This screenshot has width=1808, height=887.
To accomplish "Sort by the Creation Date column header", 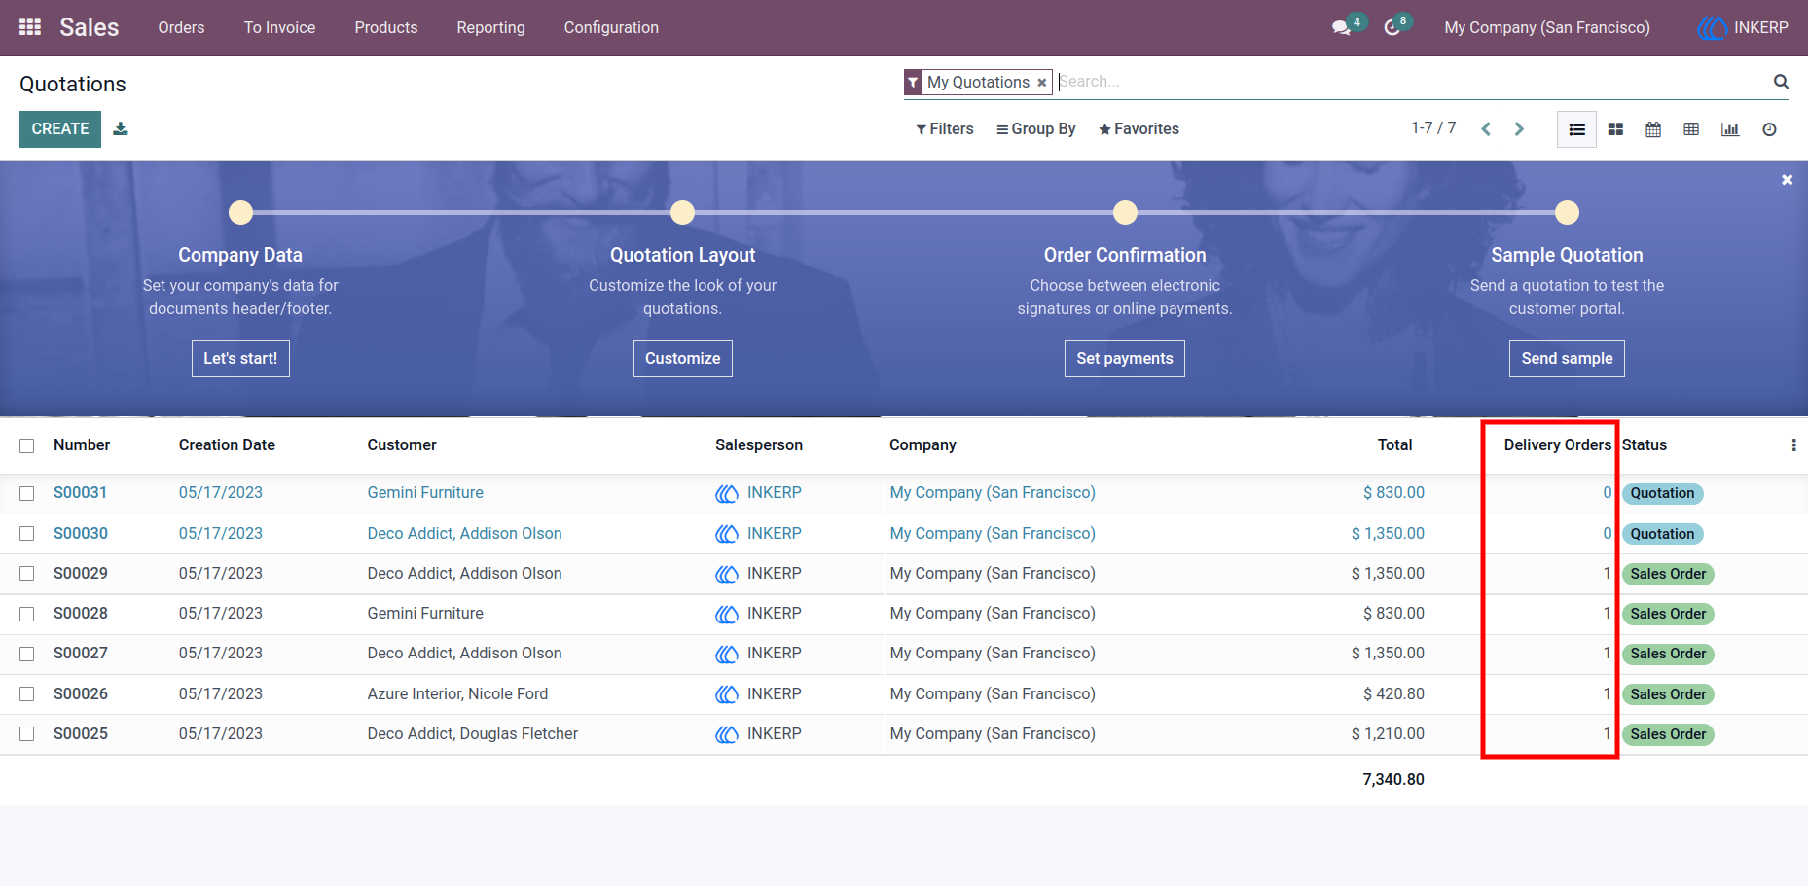I will tap(227, 445).
